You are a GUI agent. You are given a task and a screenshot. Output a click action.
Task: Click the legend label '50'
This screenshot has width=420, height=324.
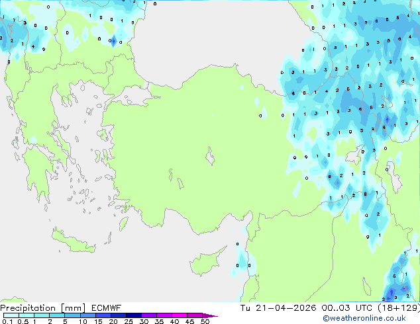click(x=205, y=321)
